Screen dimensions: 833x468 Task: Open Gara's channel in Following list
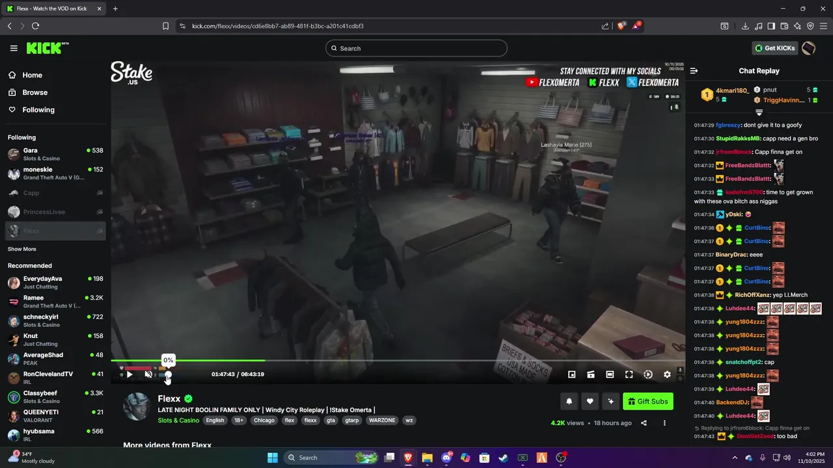point(55,154)
